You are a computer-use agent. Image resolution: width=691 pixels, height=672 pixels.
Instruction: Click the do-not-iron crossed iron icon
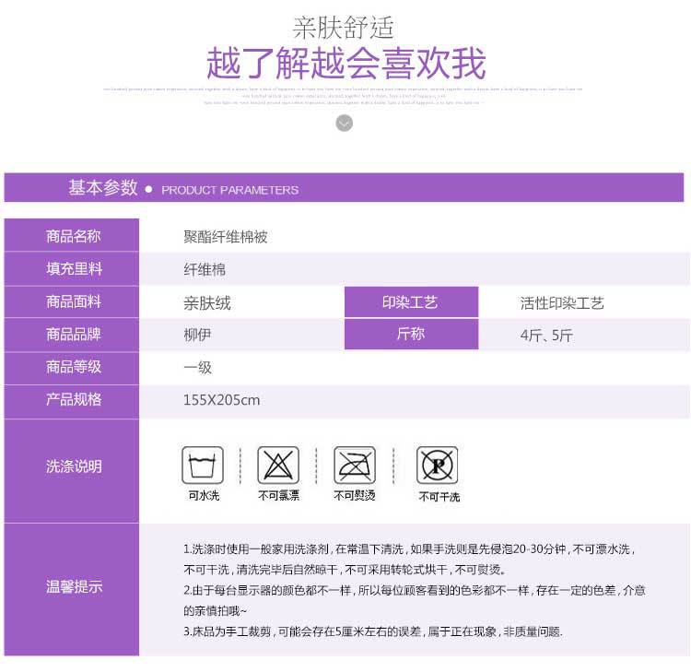(355, 466)
